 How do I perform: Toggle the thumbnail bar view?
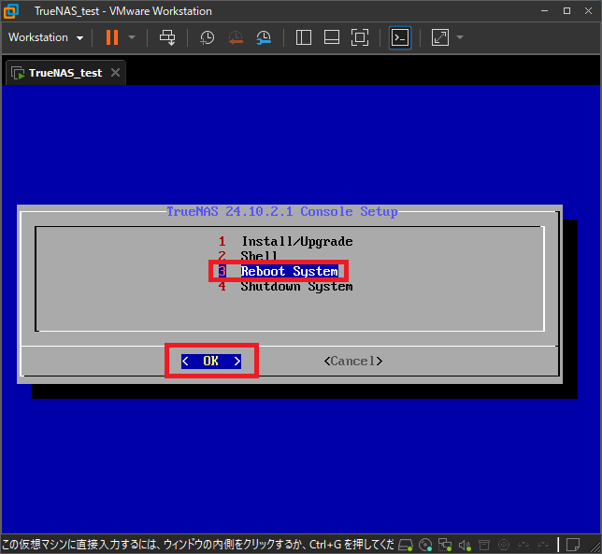(331, 37)
